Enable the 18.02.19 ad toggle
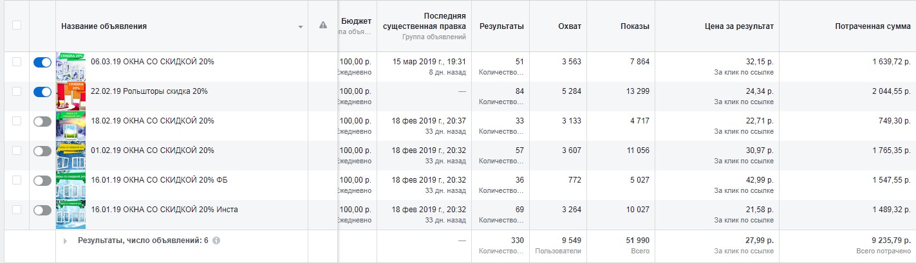Screen dimensions: 916x263 42,122
